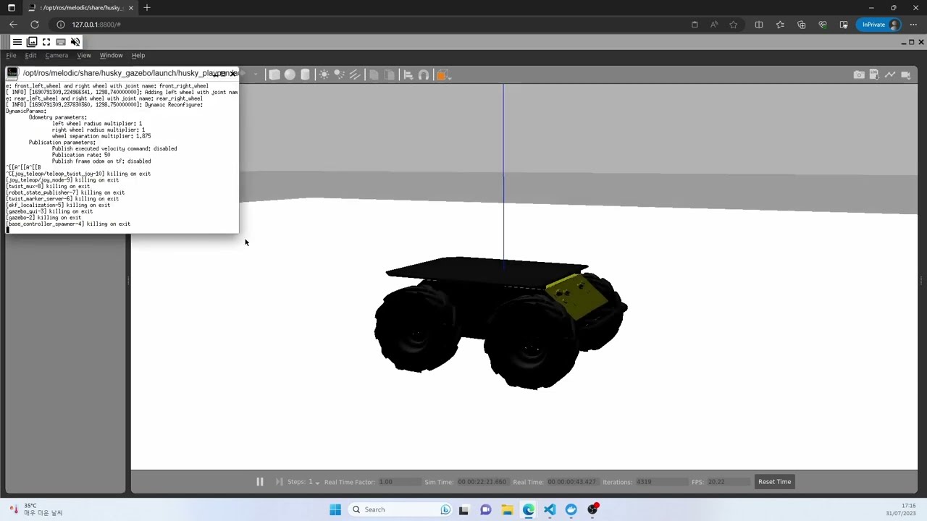Open Gazebo File menu
Screen dimensions: 927x521
[12, 55]
